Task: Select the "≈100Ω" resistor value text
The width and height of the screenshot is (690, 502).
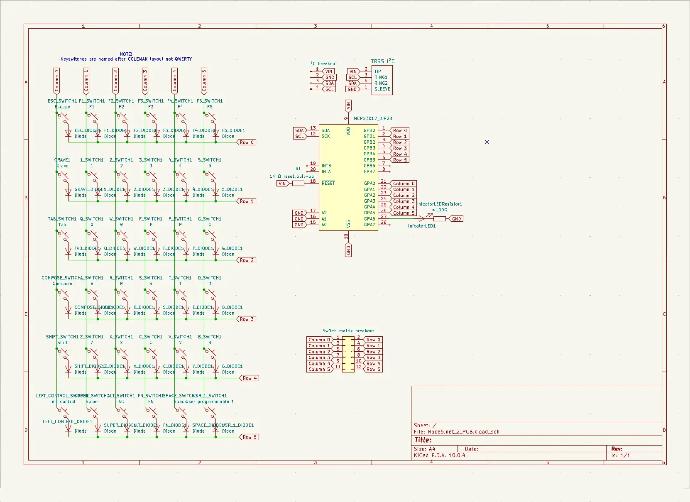Action: click(x=440, y=210)
